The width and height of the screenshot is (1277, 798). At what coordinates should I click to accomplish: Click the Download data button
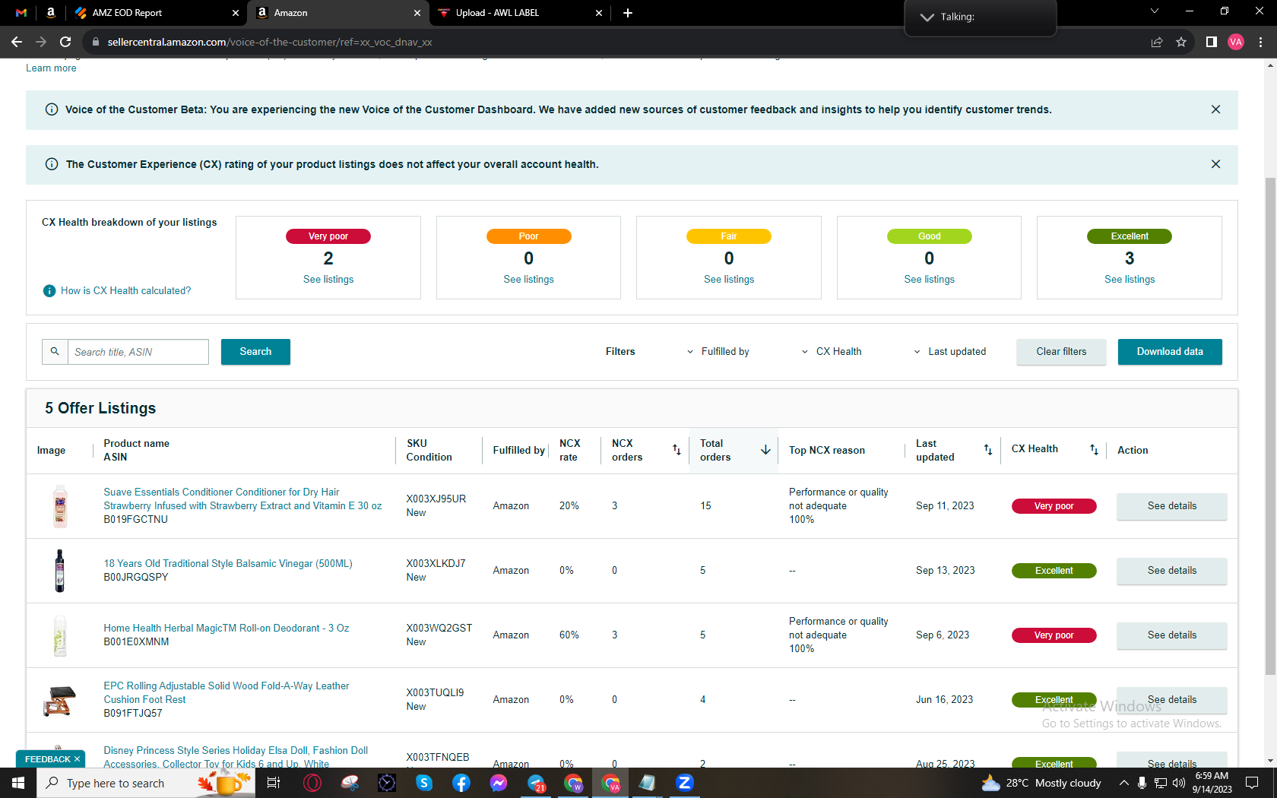click(1170, 352)
